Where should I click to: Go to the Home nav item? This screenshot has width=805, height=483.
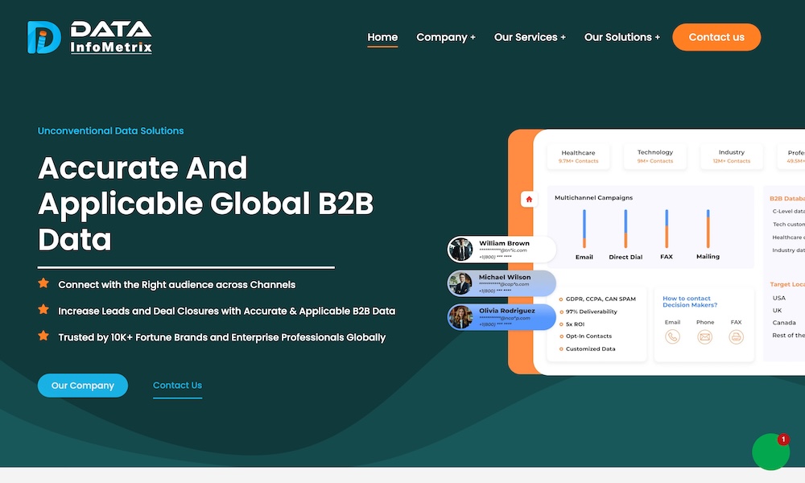point(382,37)
